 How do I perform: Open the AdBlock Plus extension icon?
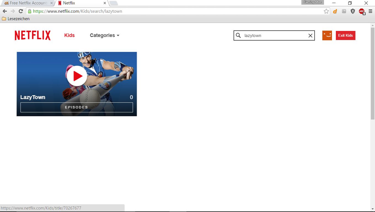tap(361, 11)
